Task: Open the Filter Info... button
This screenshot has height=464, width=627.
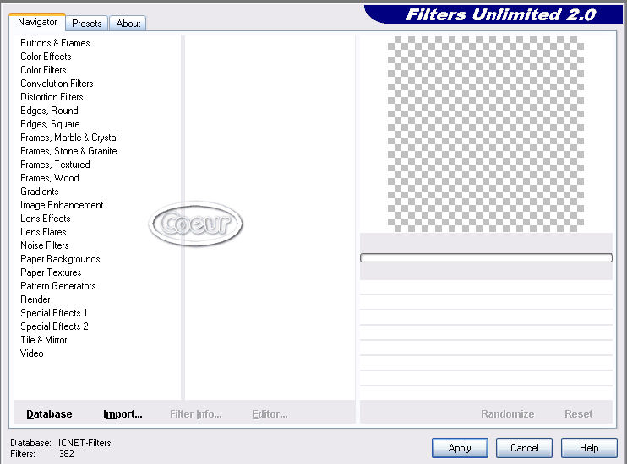Action: [195, 414]
